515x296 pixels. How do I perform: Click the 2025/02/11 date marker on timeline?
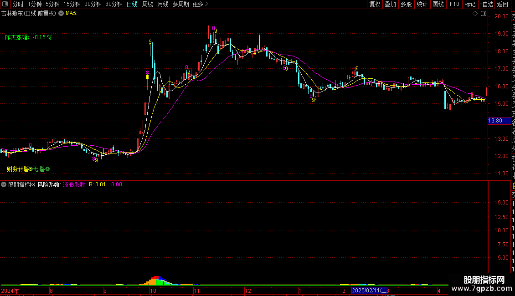pos(369,291)
